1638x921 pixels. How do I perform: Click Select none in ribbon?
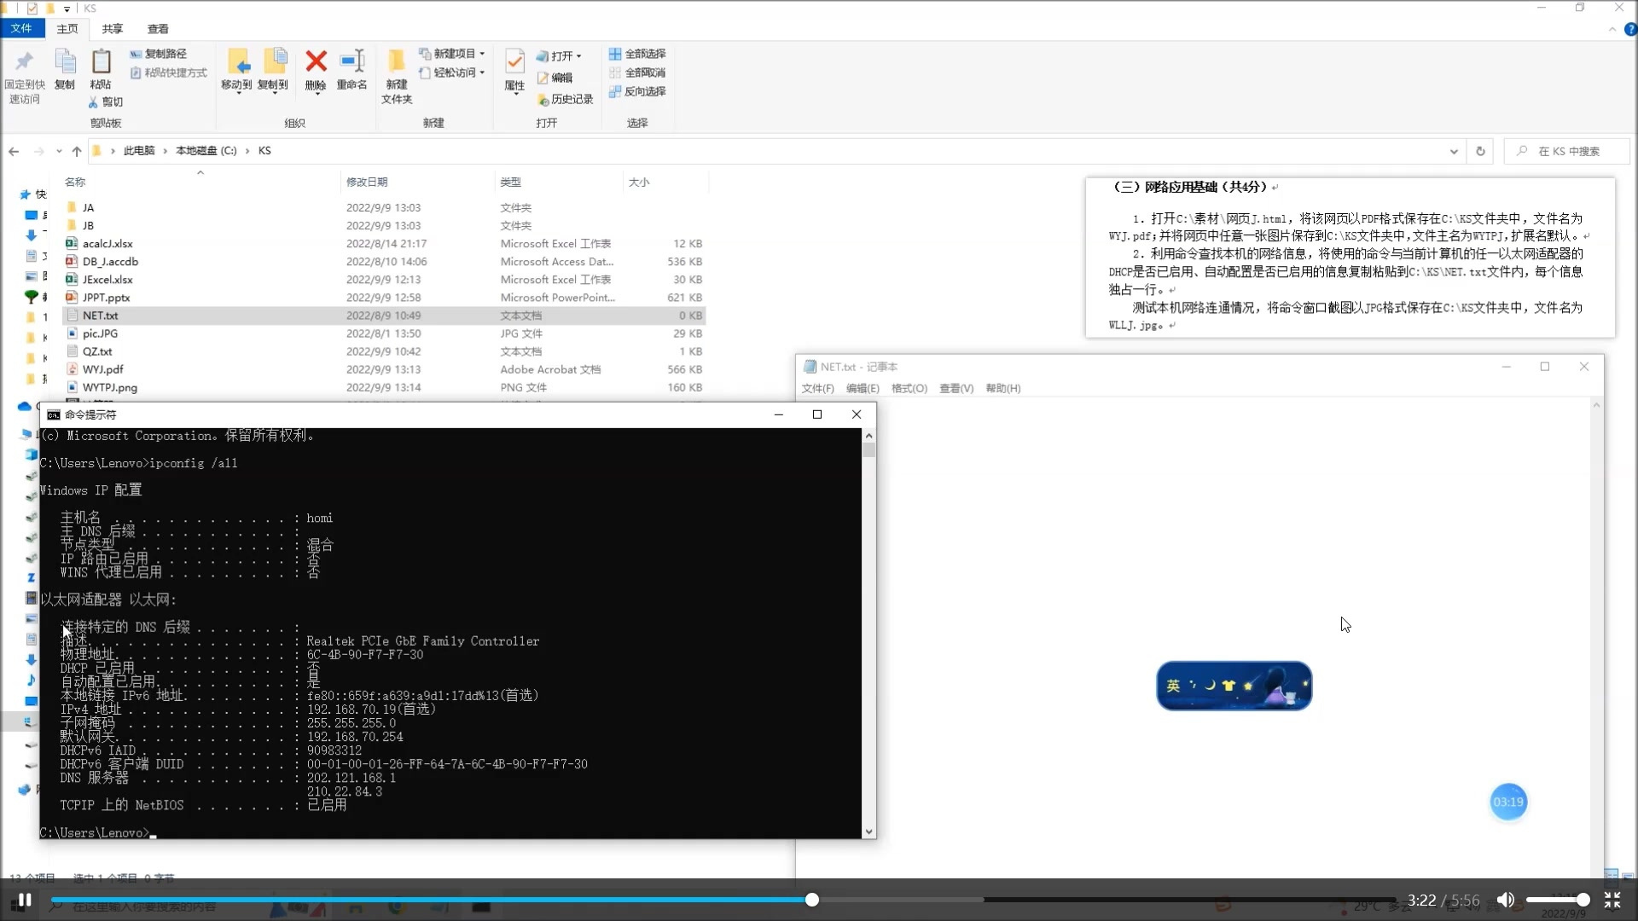[x=637, y=72]
